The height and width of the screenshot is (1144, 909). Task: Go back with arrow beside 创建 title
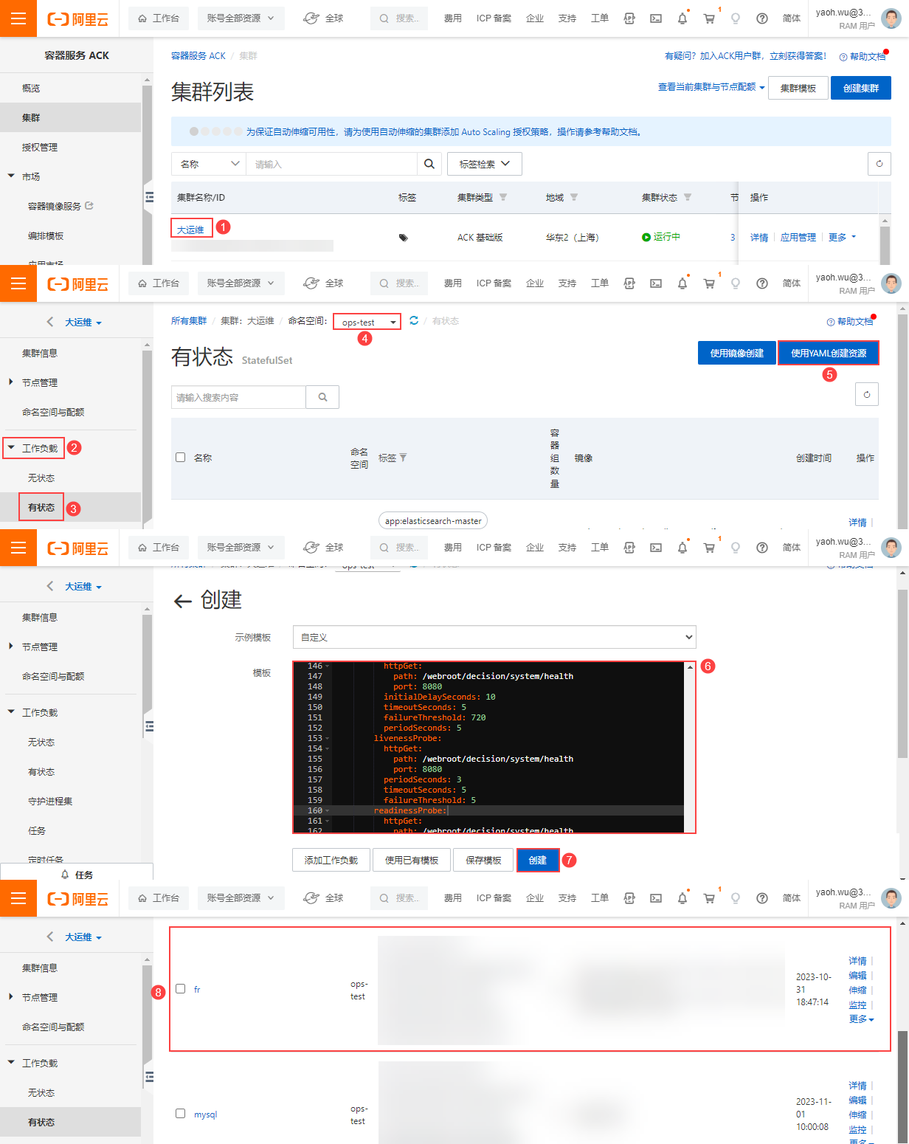point(182,601)
